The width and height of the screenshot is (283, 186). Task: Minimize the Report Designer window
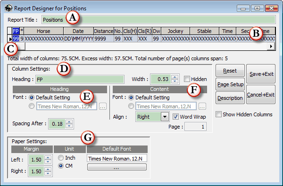(x=243, y=8)
